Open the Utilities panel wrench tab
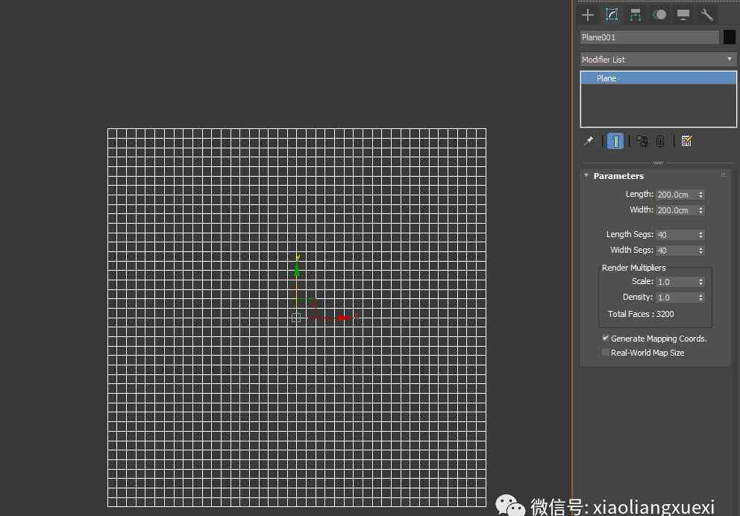 [x=706, y=15]
